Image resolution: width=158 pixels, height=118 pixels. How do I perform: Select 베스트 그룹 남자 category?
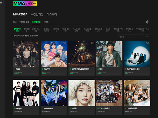coord(98,30)
